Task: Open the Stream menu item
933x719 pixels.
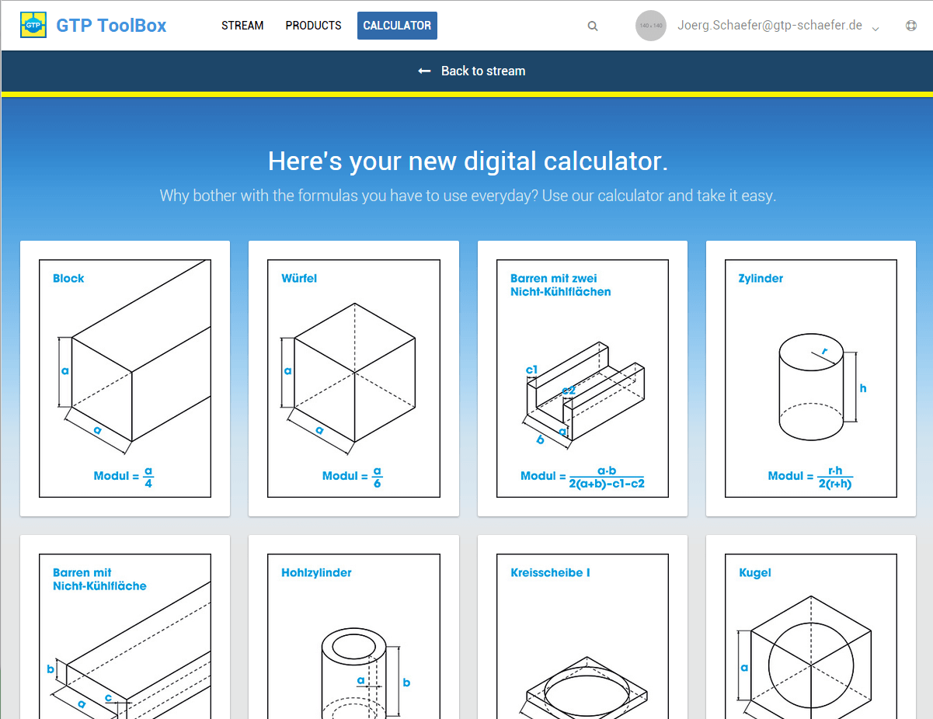Action: click(242, 26)
